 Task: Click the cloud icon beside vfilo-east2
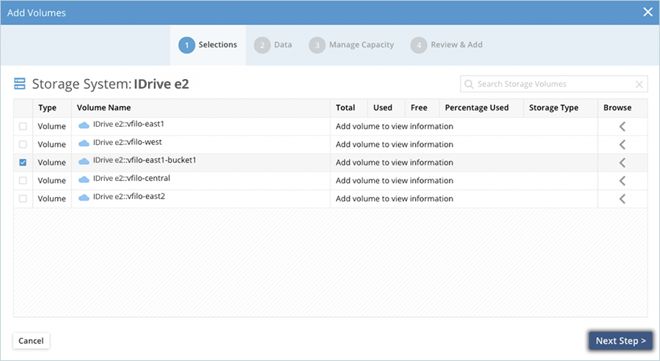(84, 198)
